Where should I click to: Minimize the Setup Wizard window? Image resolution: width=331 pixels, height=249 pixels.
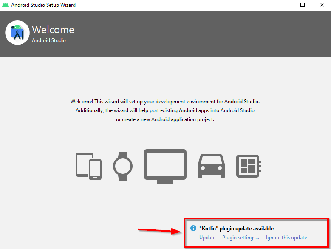(283, 5)
